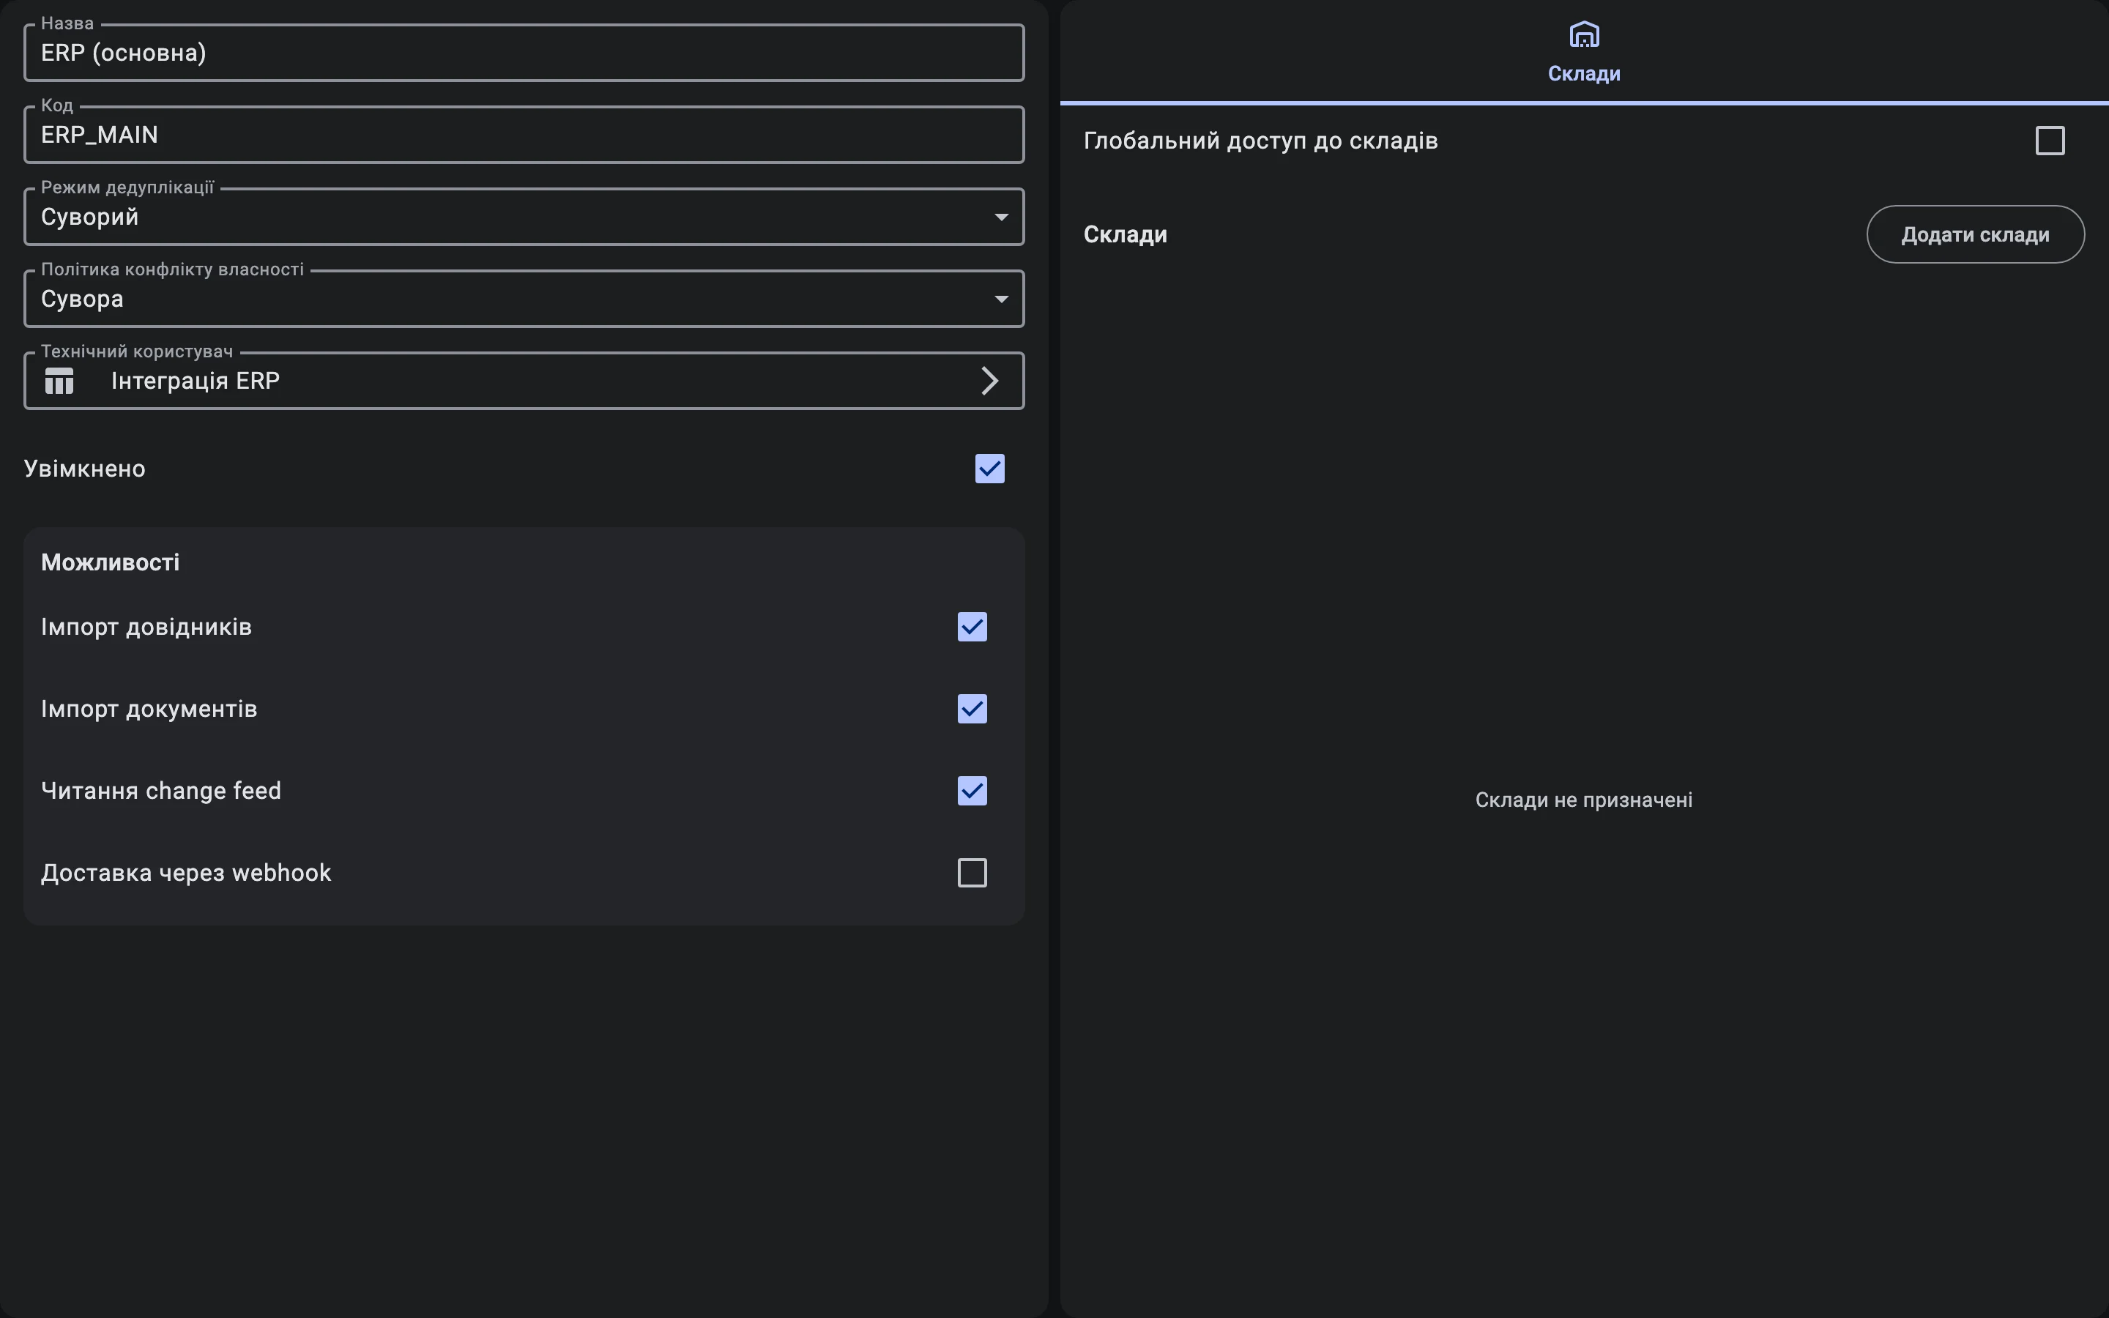Click the Інтеграція ERP user text

tap(196, 381)
